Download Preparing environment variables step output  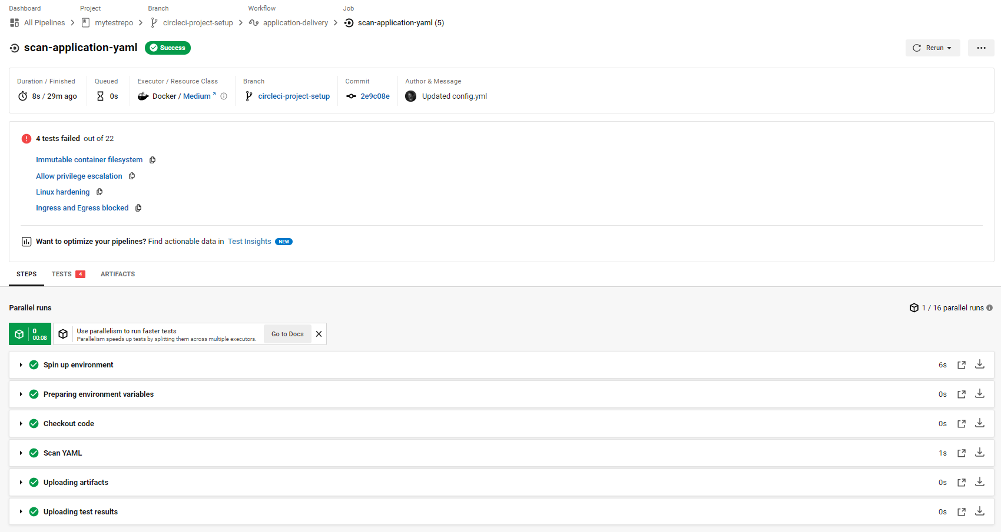tap(980, 394)
